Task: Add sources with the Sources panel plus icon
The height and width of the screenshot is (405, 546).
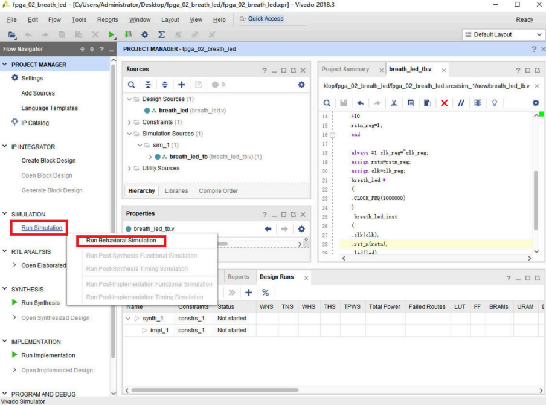Action: point(181,85)
